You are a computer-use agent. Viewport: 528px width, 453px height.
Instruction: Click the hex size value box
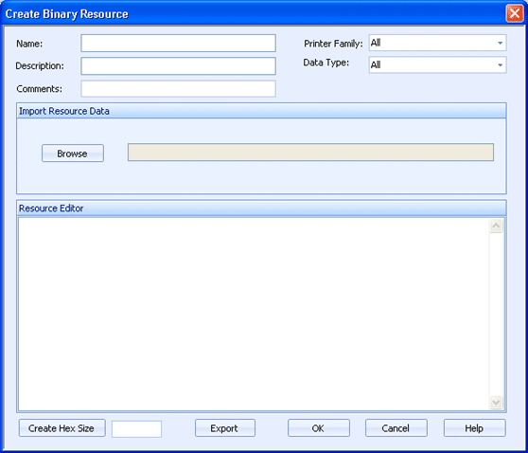tap(136, 428)
